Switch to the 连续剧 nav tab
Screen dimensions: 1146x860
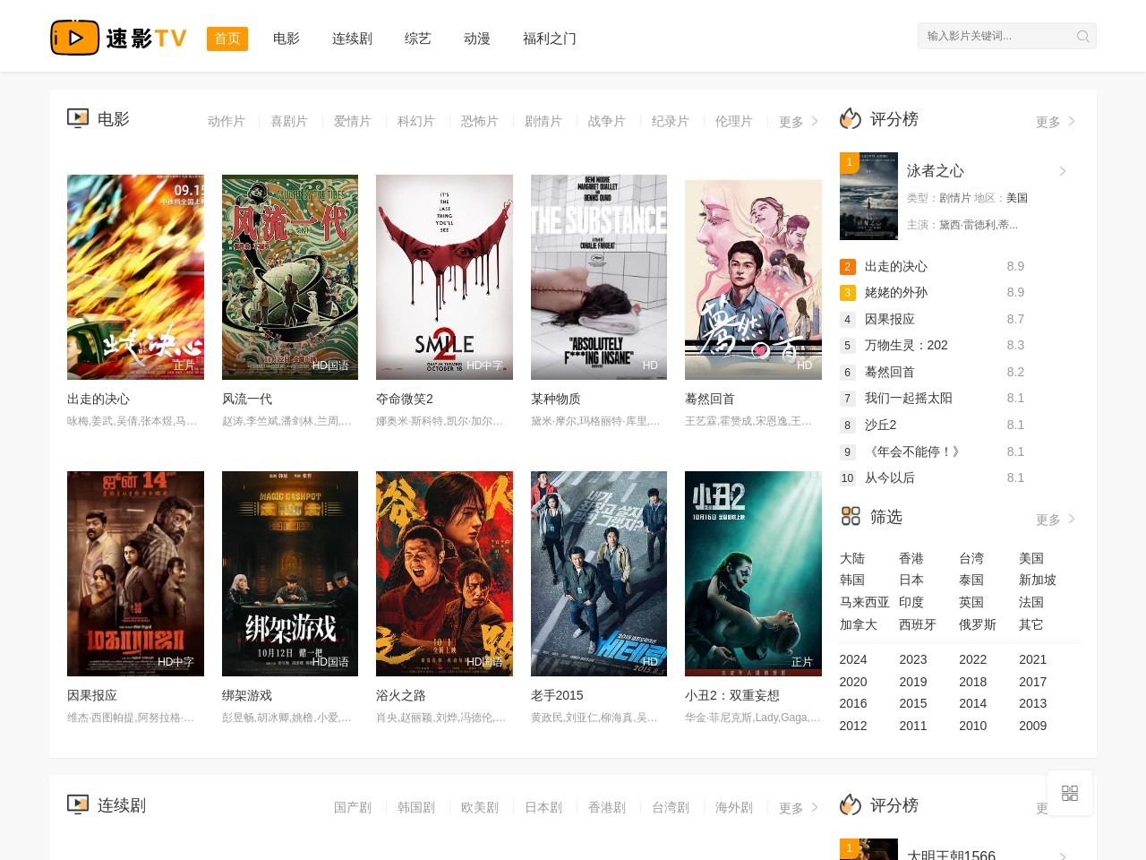point(352,39)
